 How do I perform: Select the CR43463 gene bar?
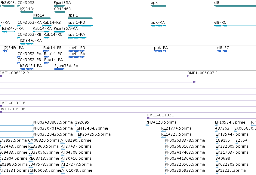click(x=60, y=12)
